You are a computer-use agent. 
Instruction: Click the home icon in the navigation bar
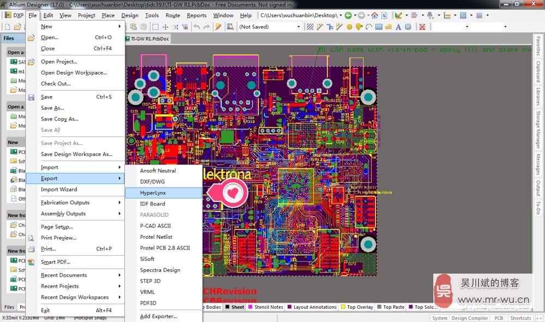coord(374,15)
